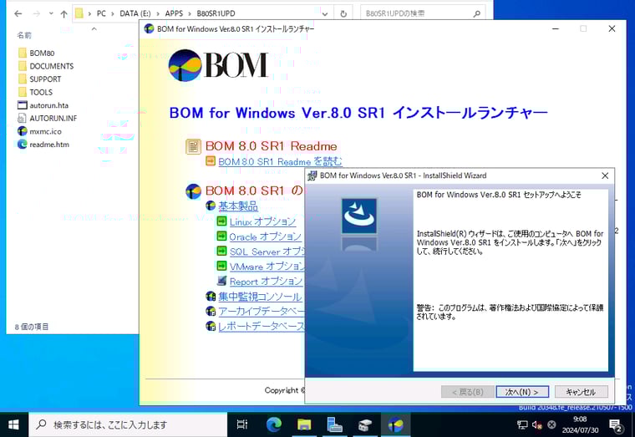The image size is (635, 437).
Task: Open the recent locations dropdown in Explorer
Action: [x=51, y=13]
